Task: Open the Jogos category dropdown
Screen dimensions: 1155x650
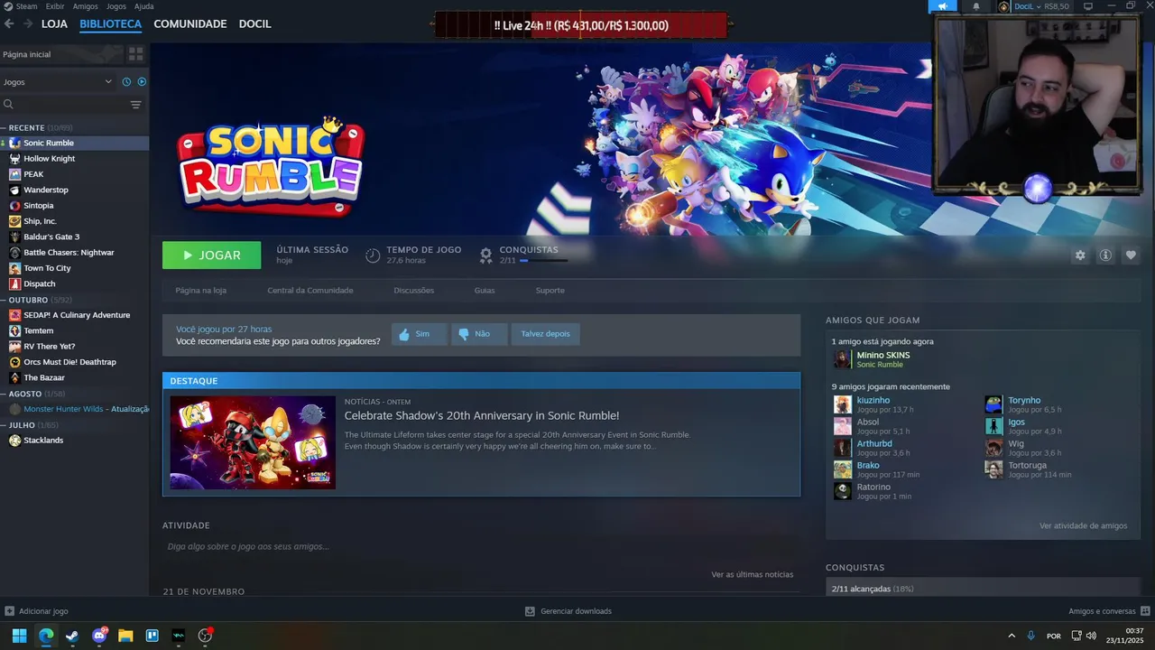Action: pos(58,81)
